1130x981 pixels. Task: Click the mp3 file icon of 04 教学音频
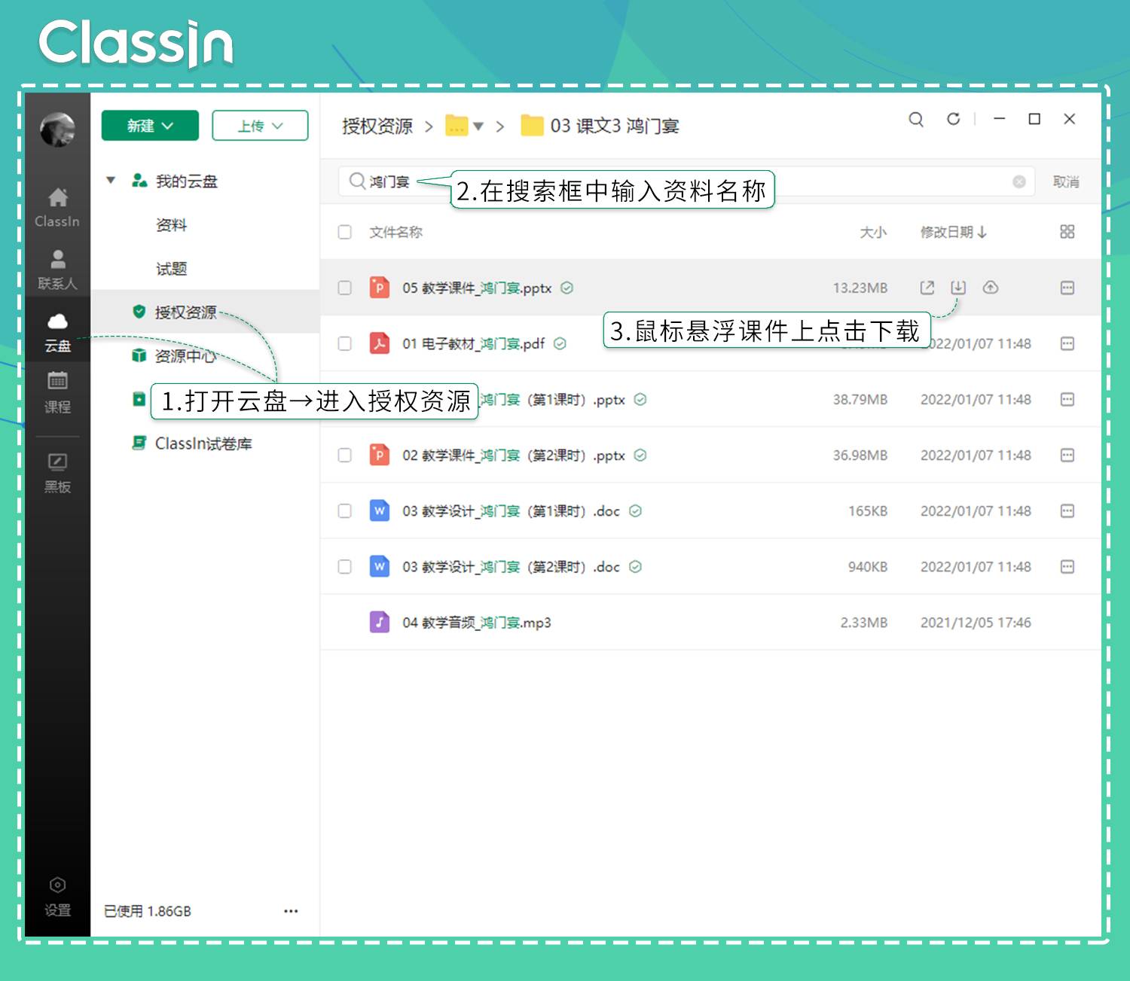point(380,622)
